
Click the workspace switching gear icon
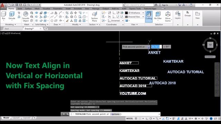[196, 118]
